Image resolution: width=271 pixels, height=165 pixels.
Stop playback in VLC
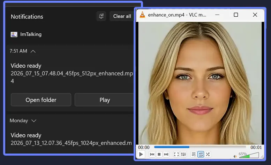tap(159, 154)
